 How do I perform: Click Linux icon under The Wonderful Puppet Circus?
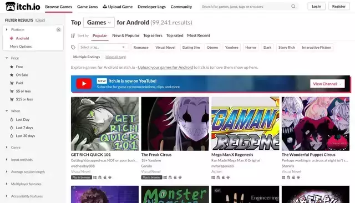point(288,177)
